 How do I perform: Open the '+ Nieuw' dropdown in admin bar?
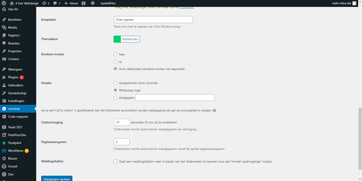71,3
